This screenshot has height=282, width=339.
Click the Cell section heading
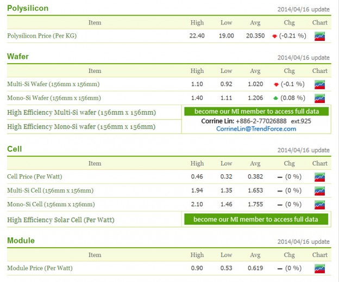pyautogui.click(x=15, y=149)
